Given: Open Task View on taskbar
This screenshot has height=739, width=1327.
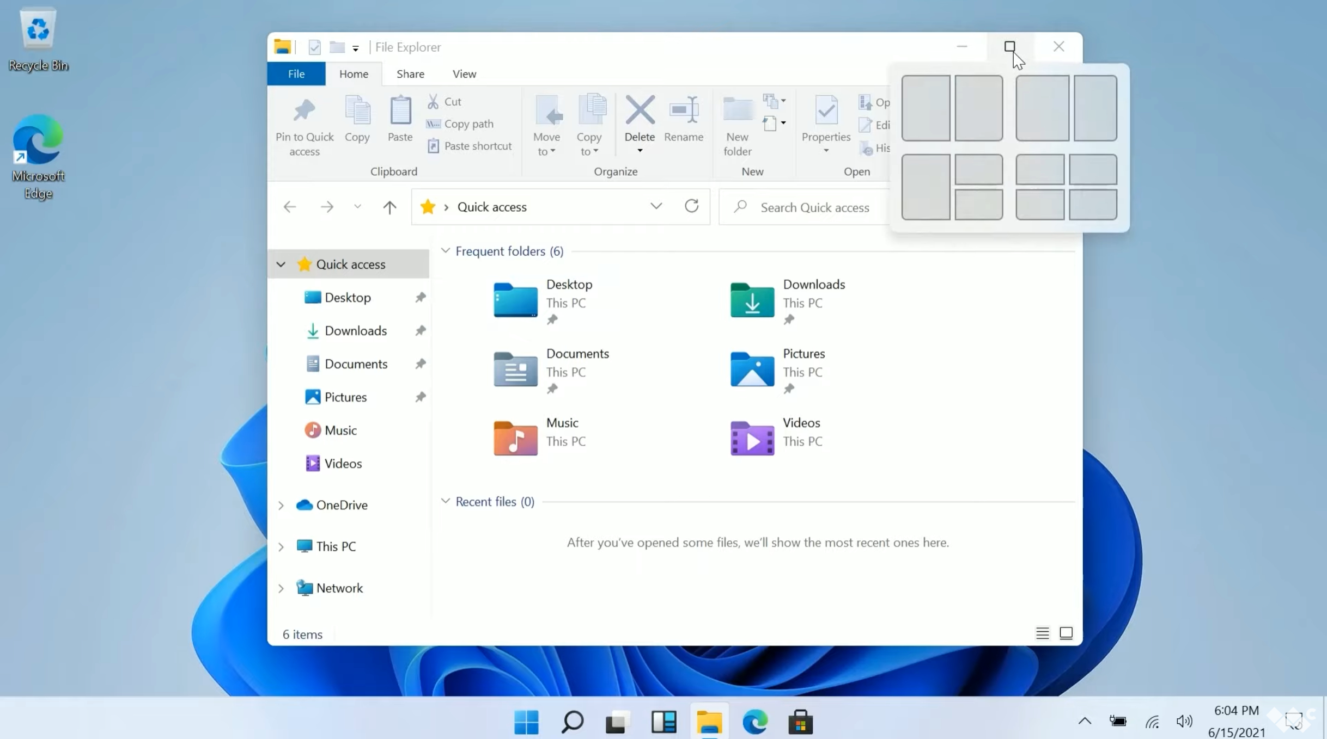Looking at the screenshot, I should pos(618,722).
